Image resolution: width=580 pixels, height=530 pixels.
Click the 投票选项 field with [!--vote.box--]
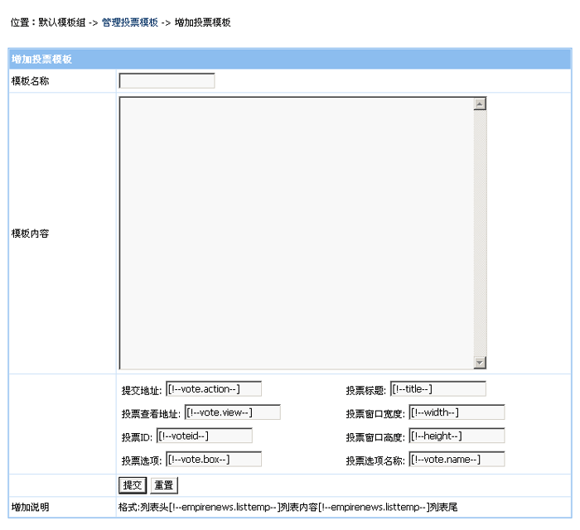214,460
